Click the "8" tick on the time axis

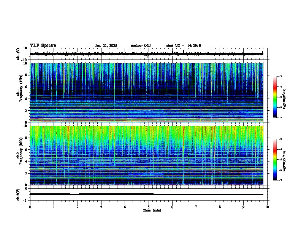[x=220, y=207]
